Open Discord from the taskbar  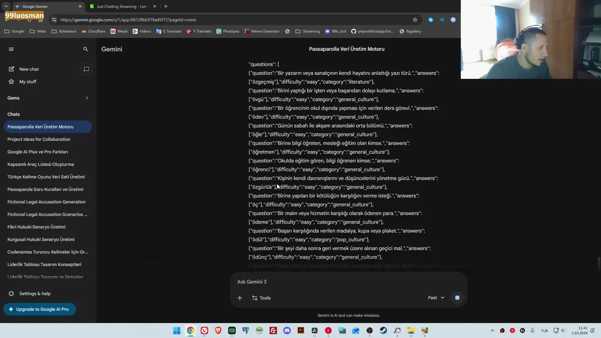[287, 330]
